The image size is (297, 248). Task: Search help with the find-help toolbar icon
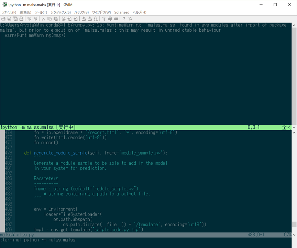[x=130, y=19]
